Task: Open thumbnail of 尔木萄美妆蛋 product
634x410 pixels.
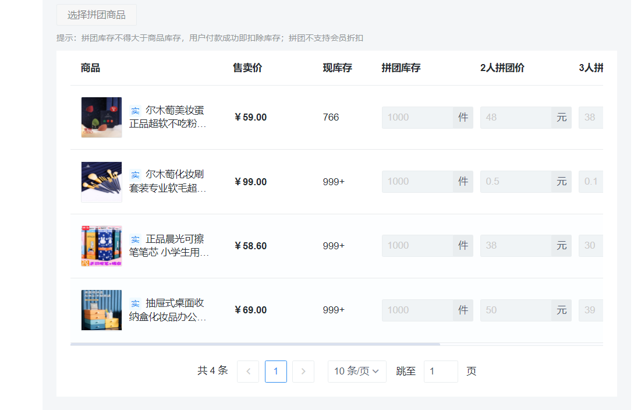Action: [x=101, y=117]
